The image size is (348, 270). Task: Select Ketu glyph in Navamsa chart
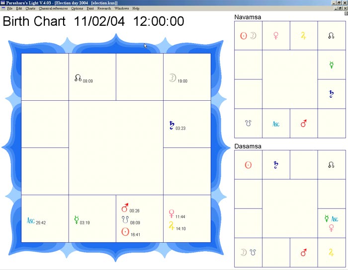[248, 123]
